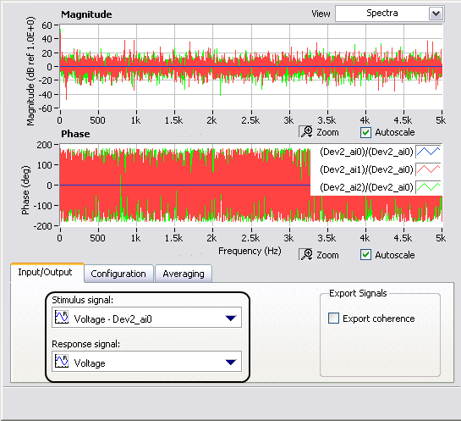The image size is (461, 421).
Task: Click the Stimulus signal waveform icon
Action: pos(62,318)
